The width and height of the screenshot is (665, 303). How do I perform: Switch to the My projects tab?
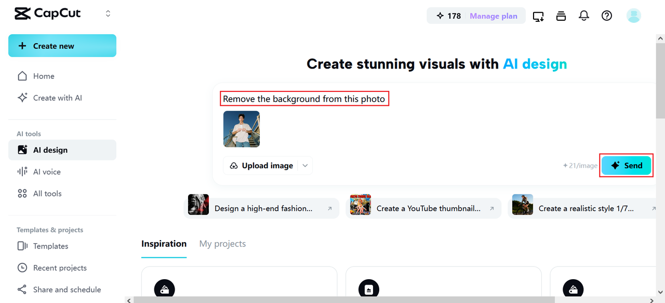coord(222,244)
